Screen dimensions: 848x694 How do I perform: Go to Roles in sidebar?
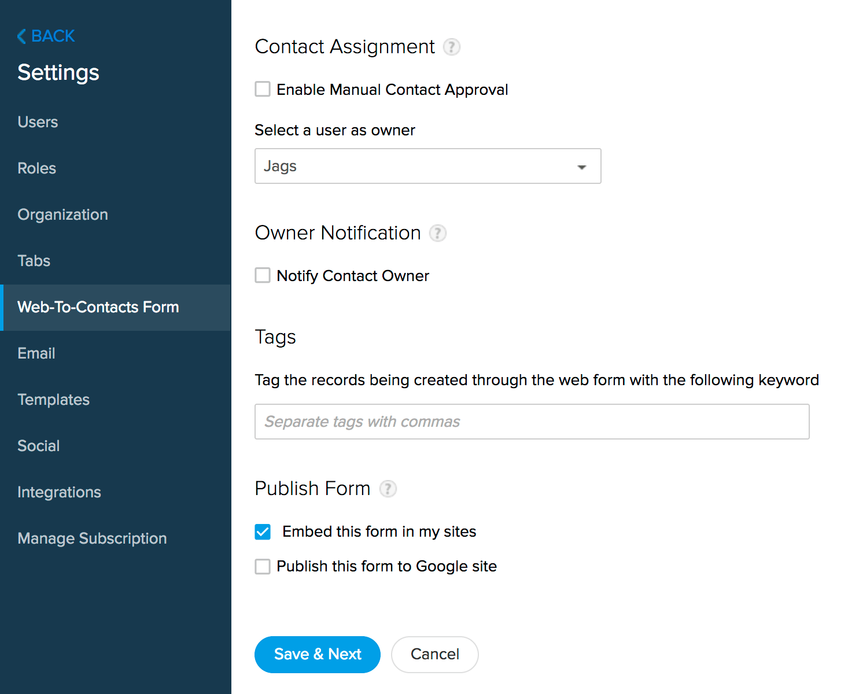click(36, 168)
